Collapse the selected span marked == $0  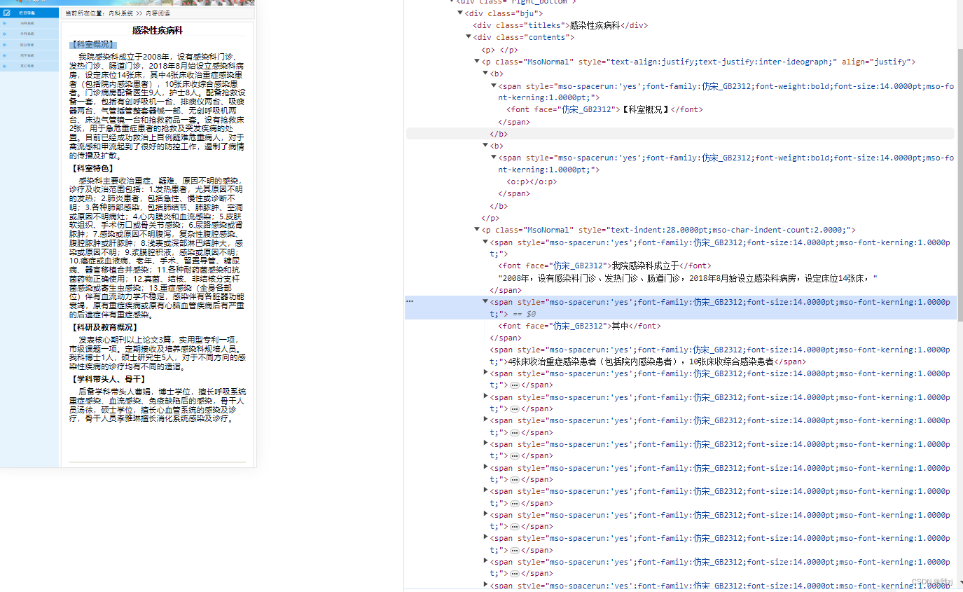point(485,302)
